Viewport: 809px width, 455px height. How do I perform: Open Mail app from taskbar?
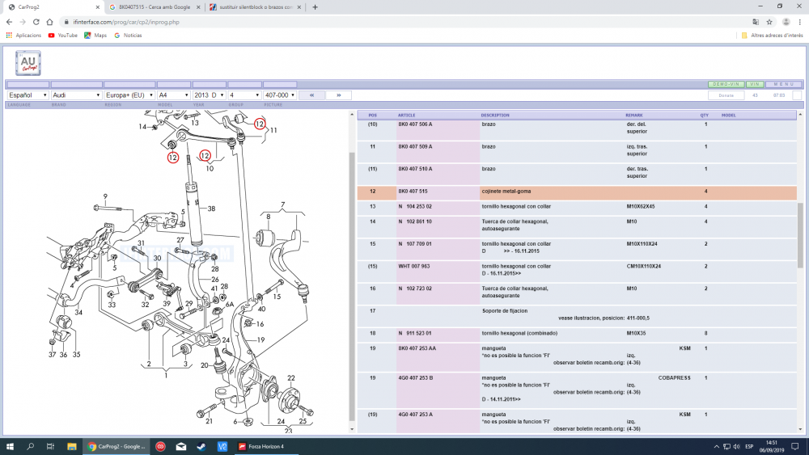(181, 446)
